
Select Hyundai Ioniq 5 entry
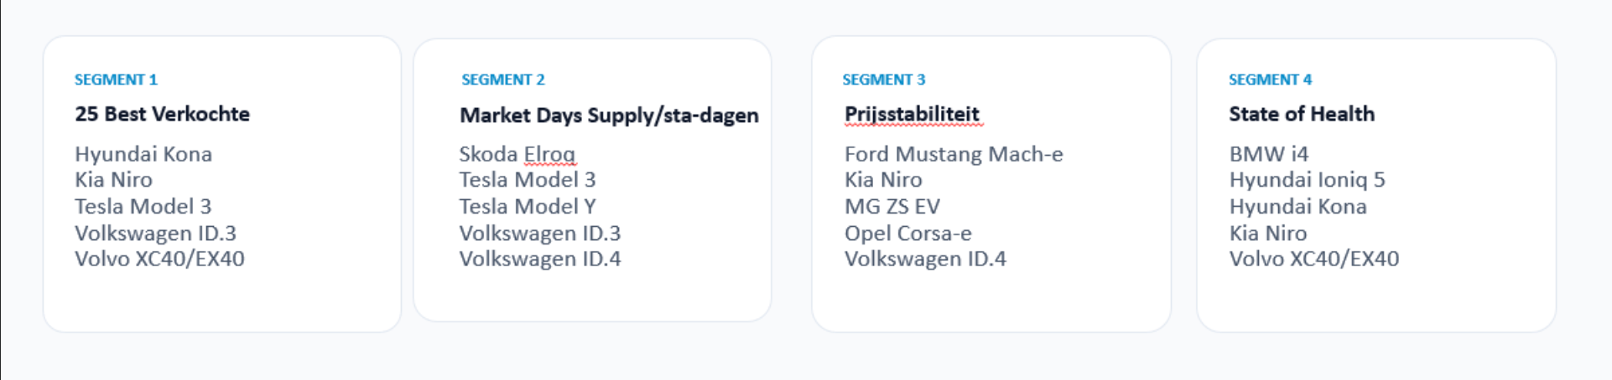tap(1308, 180)
